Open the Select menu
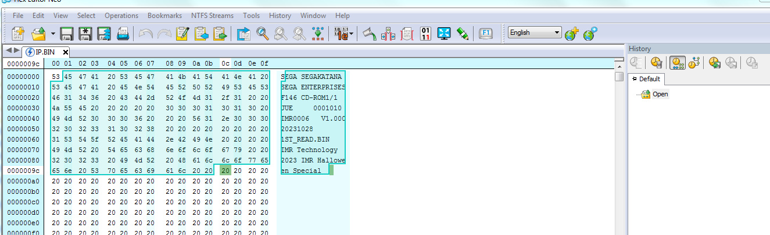The image size is (770, 235). pos(86,16)
